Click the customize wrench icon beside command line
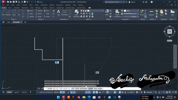178x100 pixels. tap(42, 88)
